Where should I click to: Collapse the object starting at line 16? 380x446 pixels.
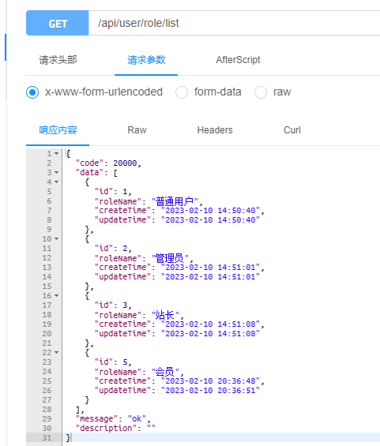[56, 296]
